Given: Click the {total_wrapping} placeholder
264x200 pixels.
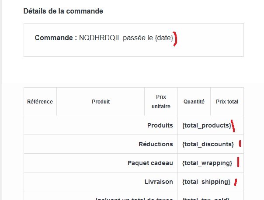Looking at the screenshot, I should pos(207,163).
